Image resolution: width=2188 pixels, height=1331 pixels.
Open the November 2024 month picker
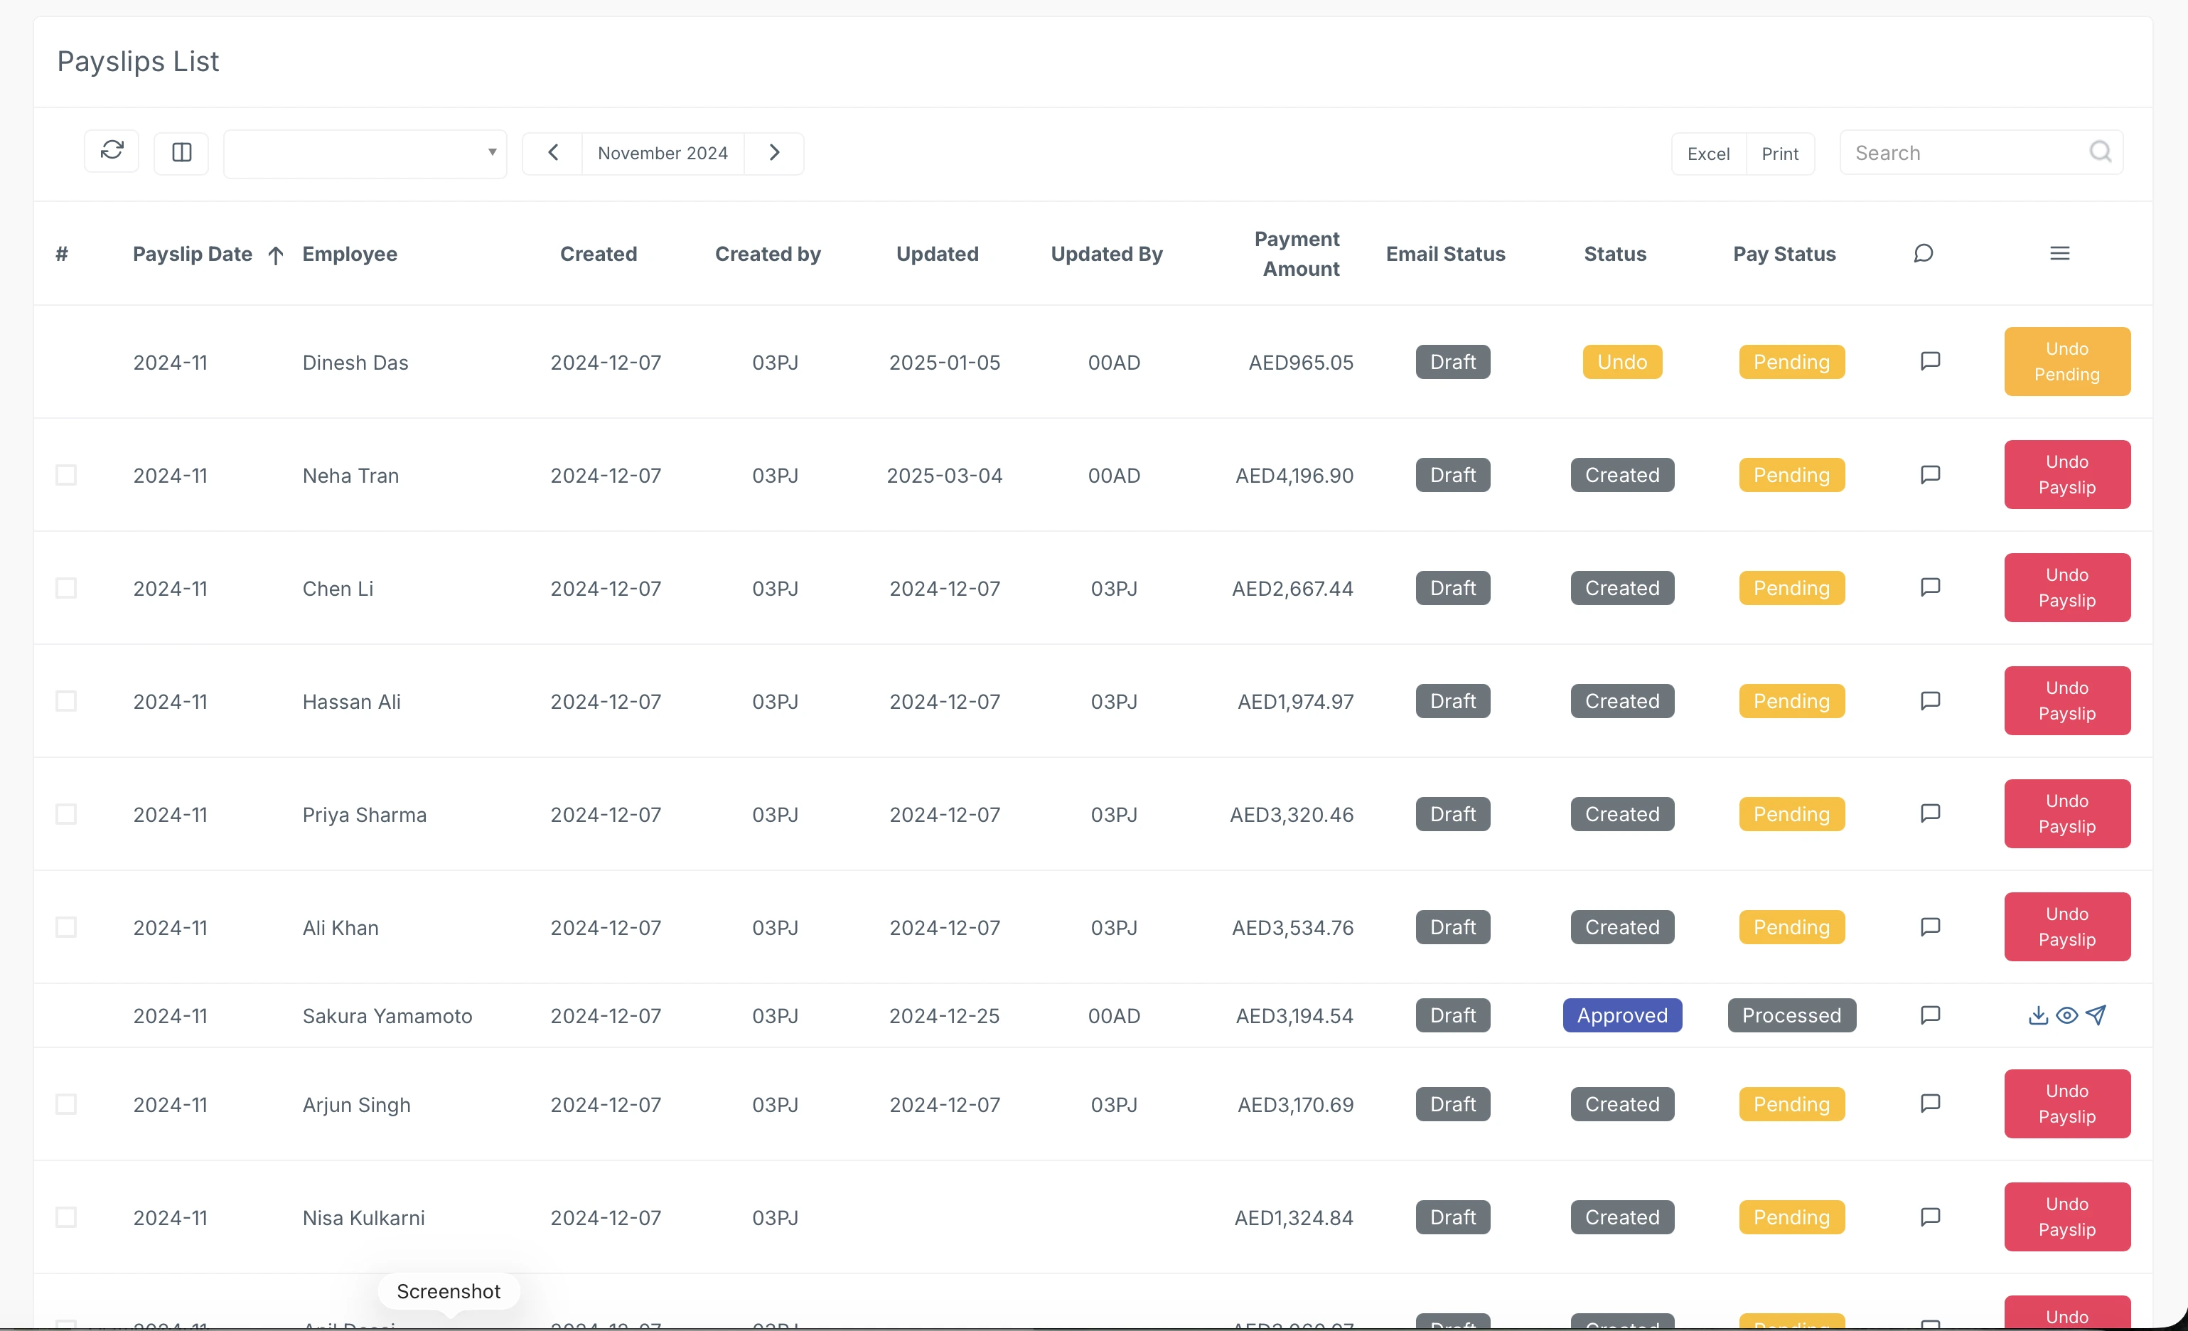(663, 153)
